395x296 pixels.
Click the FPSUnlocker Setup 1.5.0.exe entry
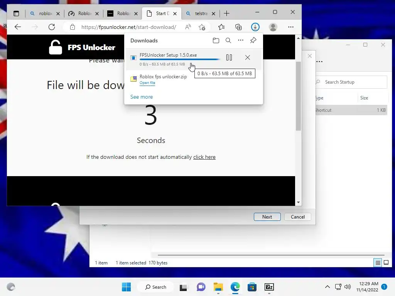(x=168, y=55)
